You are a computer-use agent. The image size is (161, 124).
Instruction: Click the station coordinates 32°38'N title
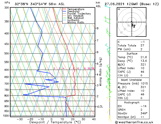tap(22, 4)
